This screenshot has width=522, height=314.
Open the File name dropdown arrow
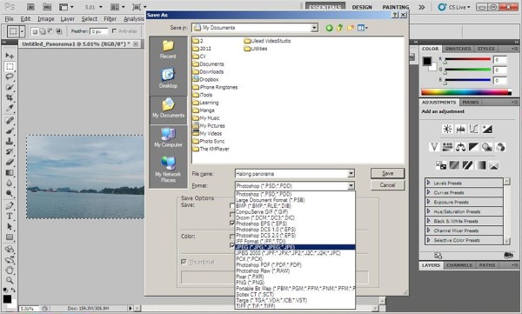point(351,173)
